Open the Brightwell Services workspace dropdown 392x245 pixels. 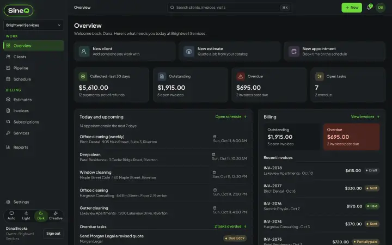(x=34, y=25)
